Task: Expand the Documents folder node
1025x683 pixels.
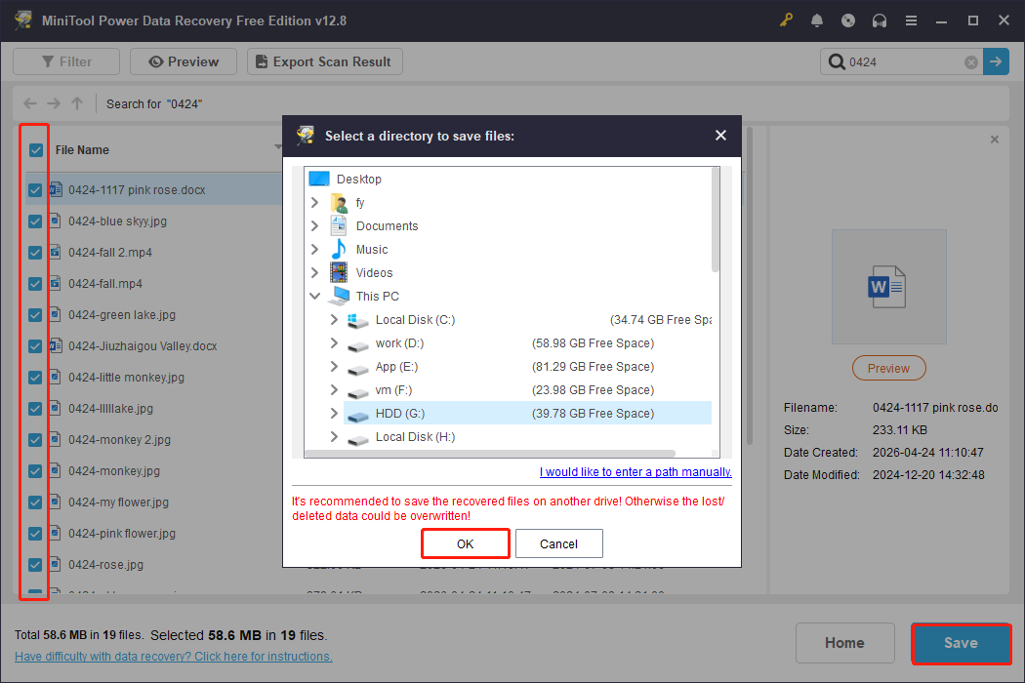Action: pyautogui.click(x=314, y=225)
